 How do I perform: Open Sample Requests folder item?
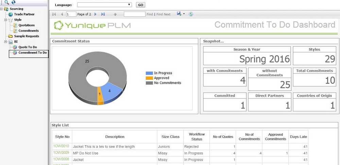pos(27,36)
